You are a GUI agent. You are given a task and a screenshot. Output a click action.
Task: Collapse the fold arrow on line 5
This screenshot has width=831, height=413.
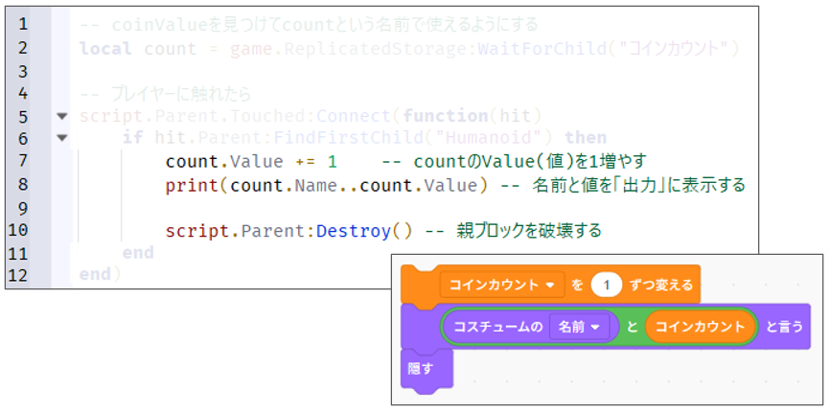[x=62, y=116]
